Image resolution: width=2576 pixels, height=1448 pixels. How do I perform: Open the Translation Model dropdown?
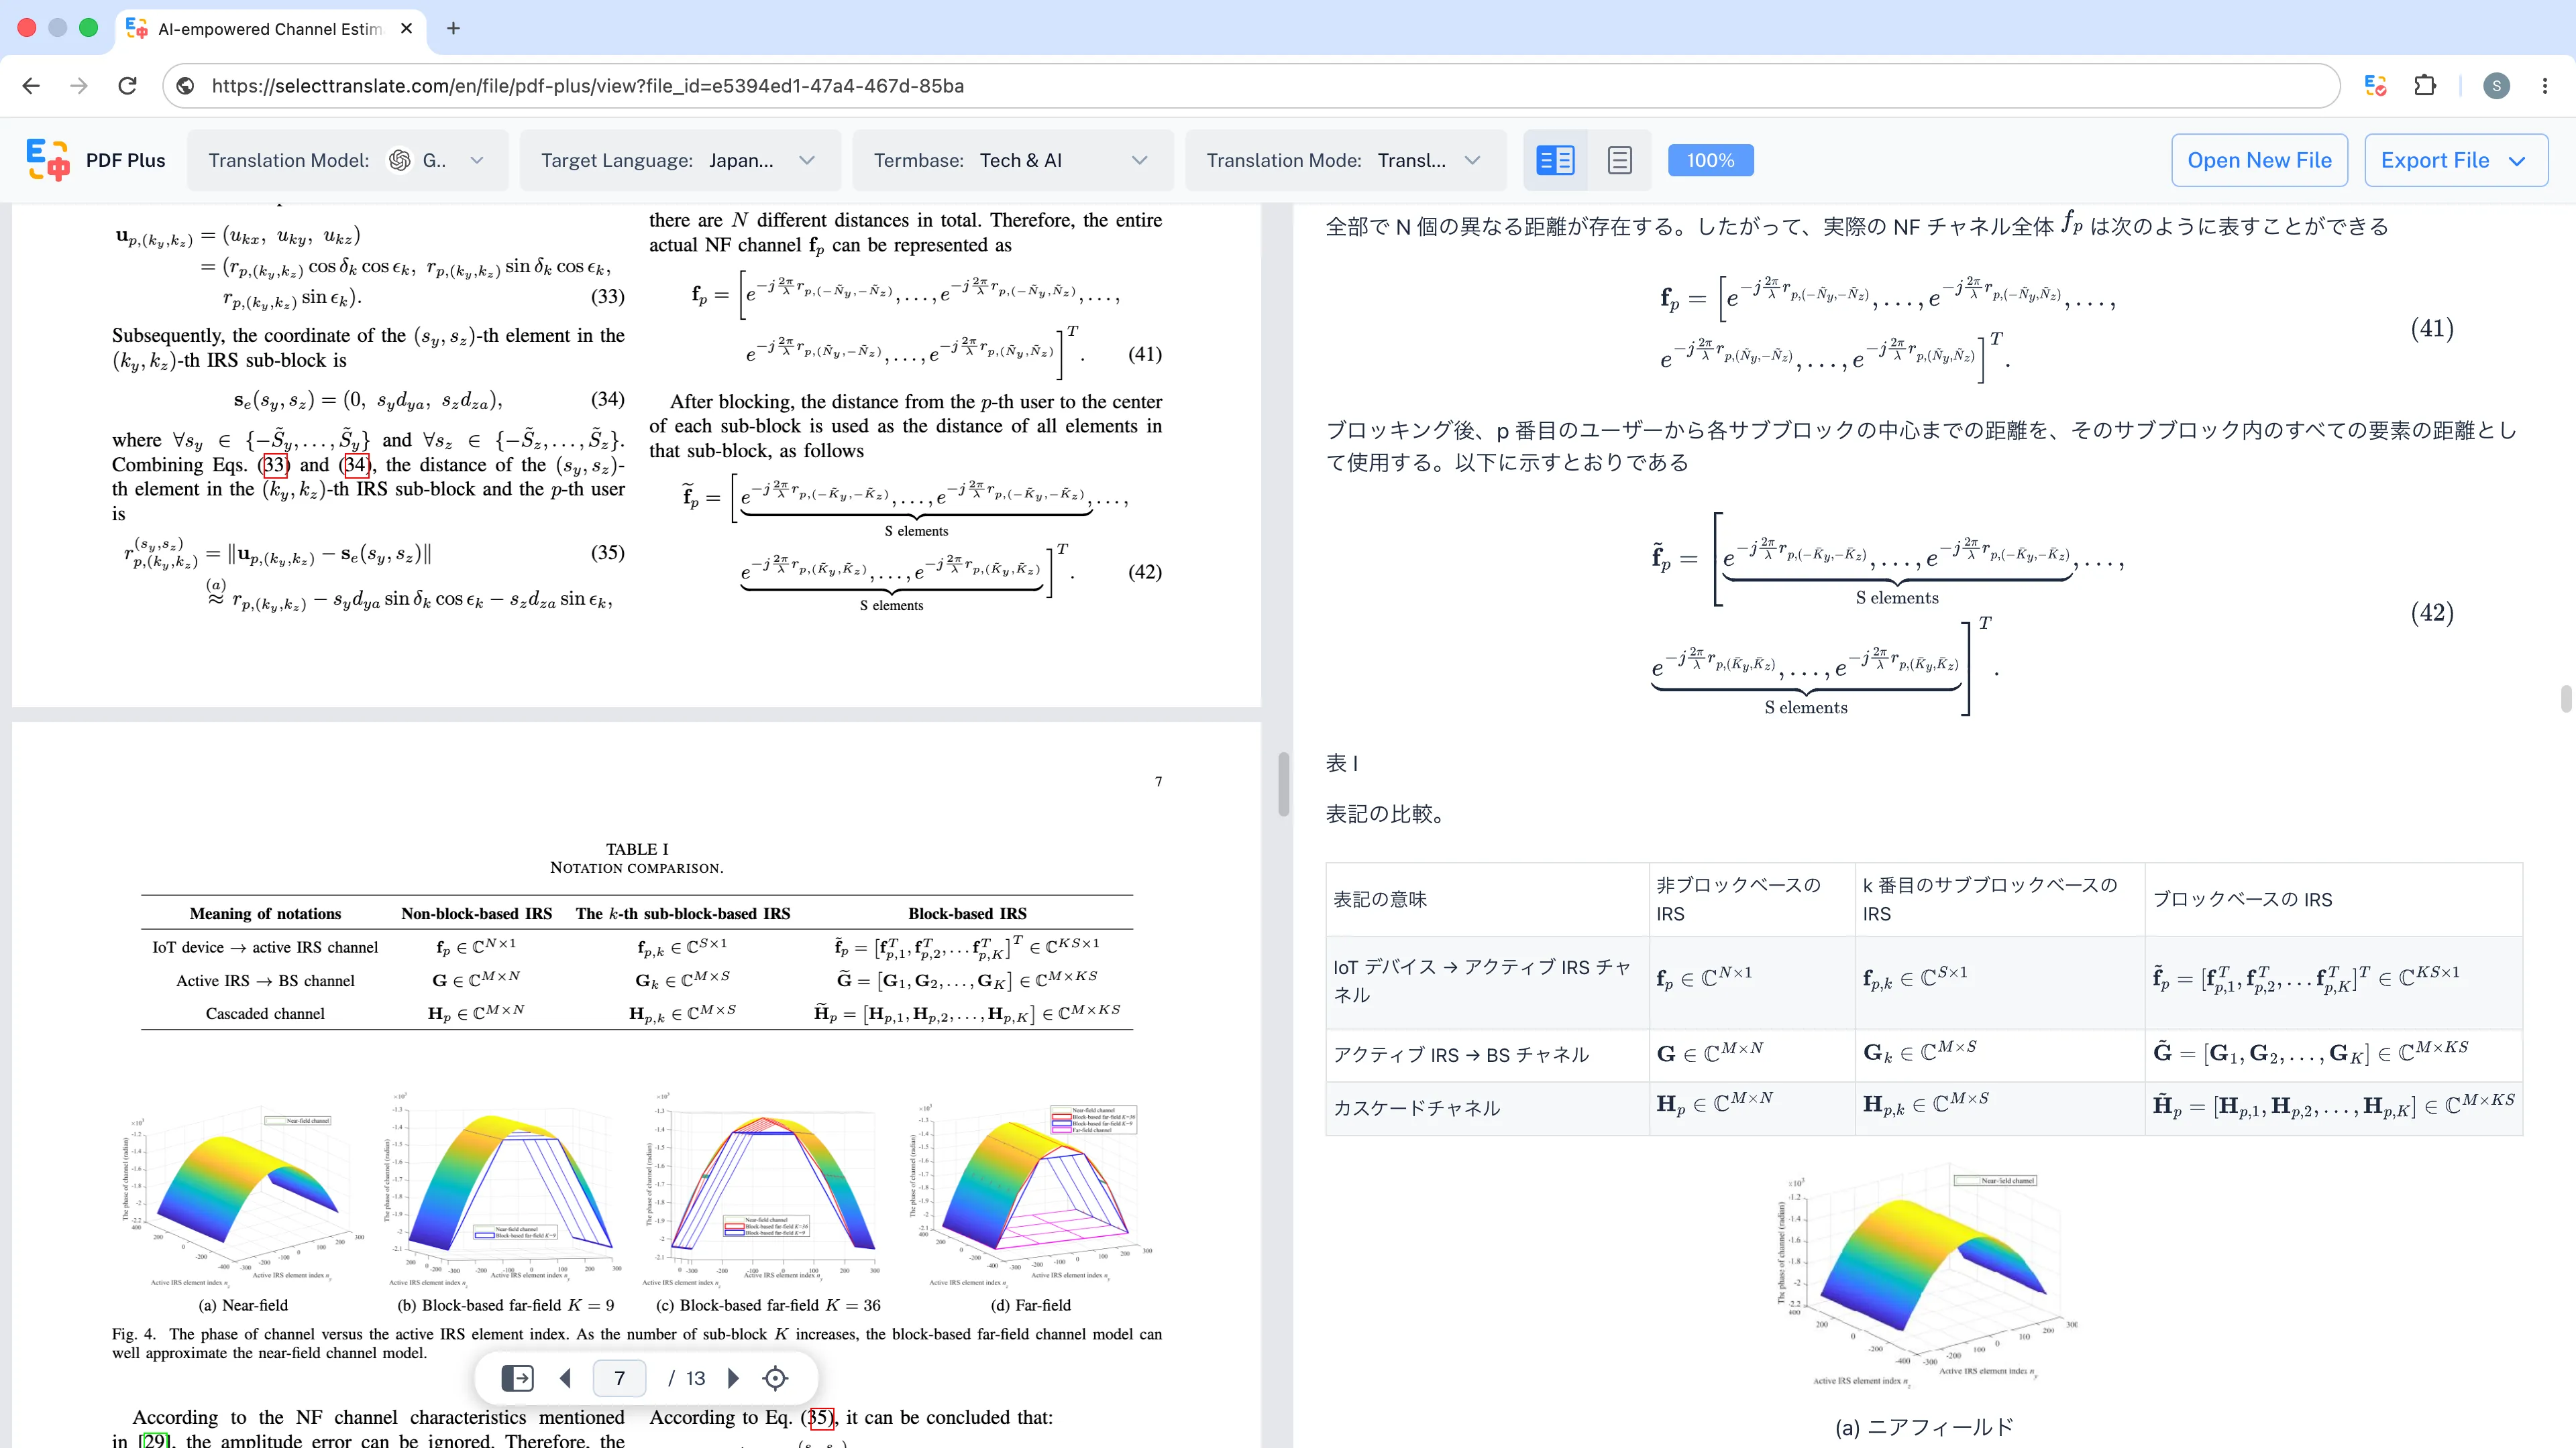pos(347,160)
